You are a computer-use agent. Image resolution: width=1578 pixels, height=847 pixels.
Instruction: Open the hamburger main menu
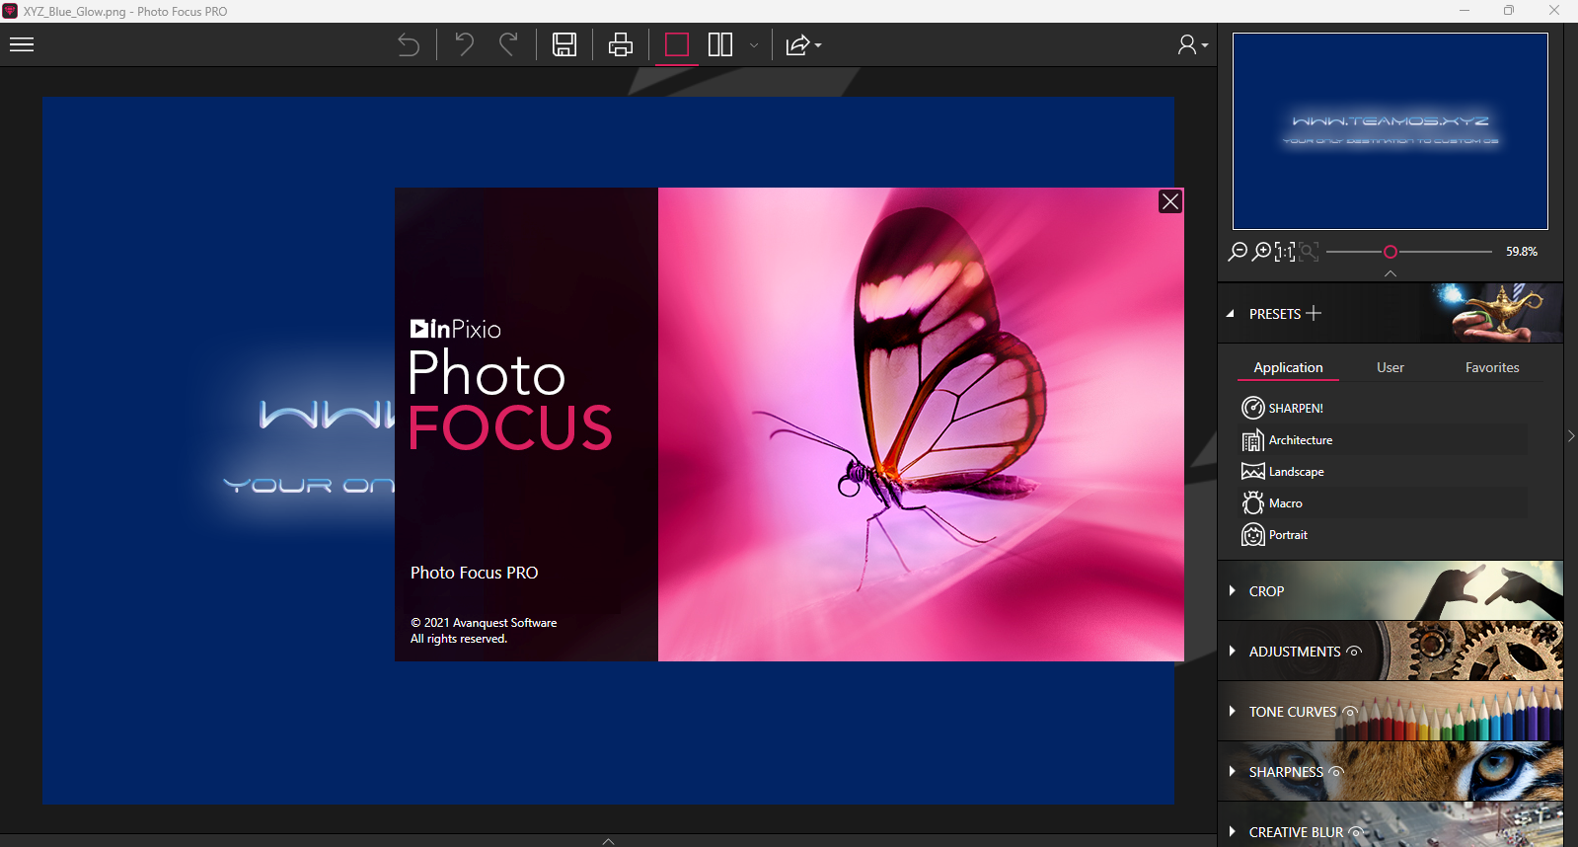click(x=22, y=44)
